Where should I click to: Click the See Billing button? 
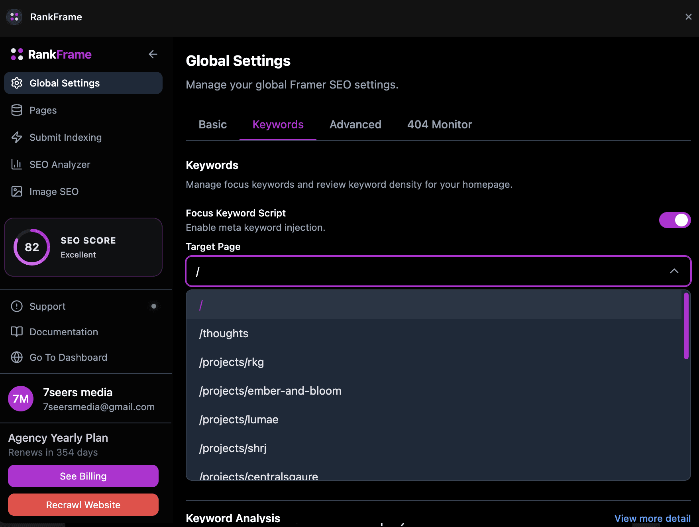(x=83, y=476)
